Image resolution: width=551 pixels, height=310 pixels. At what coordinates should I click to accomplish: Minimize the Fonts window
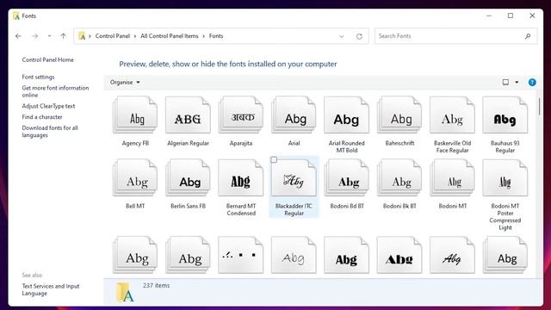pos(489,15)
